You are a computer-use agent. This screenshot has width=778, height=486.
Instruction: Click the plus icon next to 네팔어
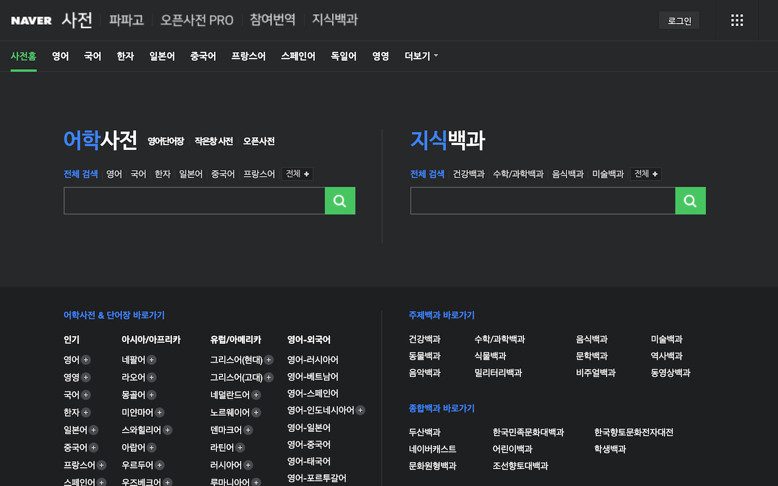pos(152,360)
